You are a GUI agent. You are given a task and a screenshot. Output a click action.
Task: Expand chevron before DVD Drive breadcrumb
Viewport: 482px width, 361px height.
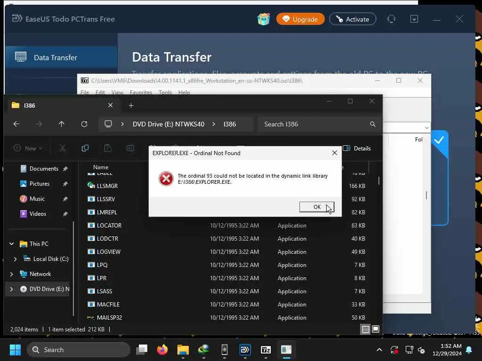122,124
